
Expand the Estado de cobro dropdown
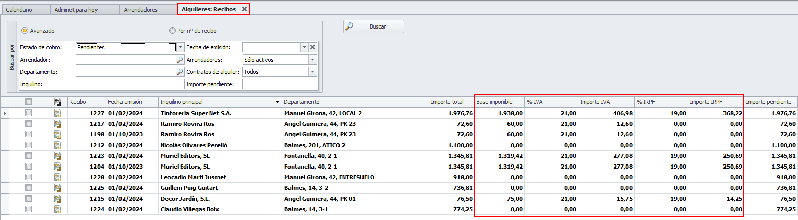click(x=180, y=47)
